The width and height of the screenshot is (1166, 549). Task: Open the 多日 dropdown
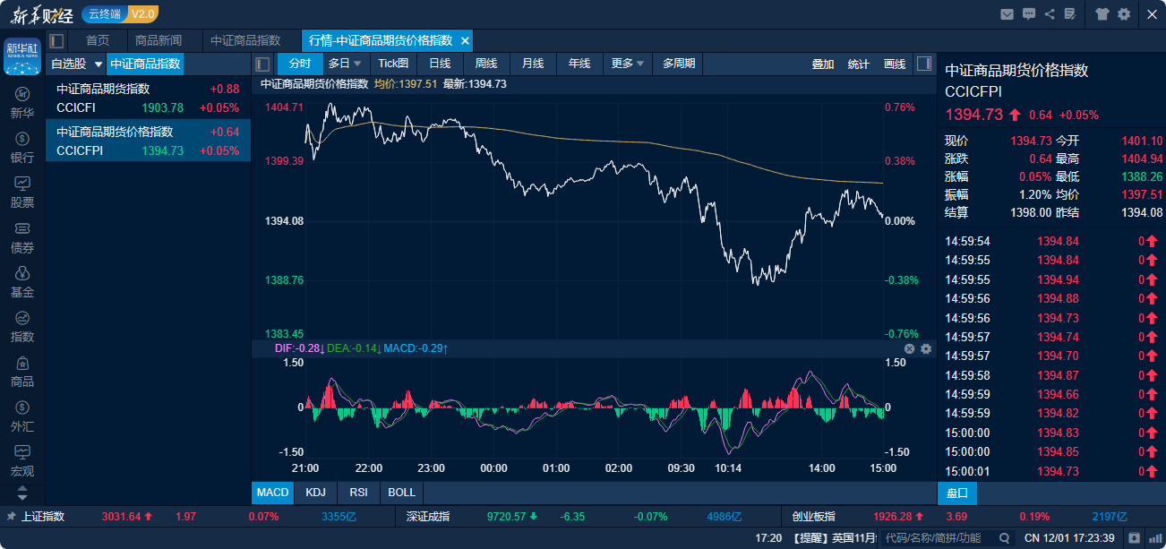[345, 64]
